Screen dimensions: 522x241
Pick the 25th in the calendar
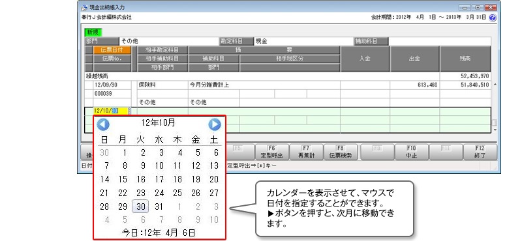tap(177, 193)
